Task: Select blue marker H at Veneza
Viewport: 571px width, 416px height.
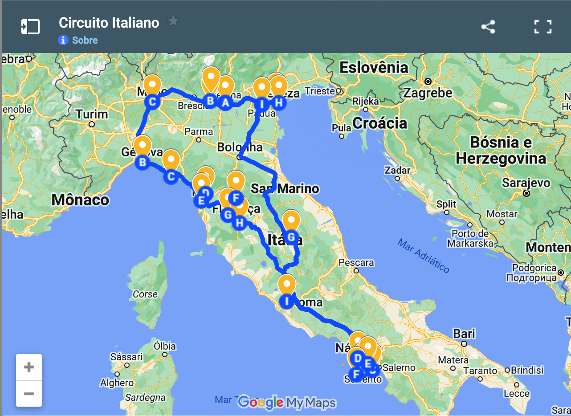Action: point(278,102)
